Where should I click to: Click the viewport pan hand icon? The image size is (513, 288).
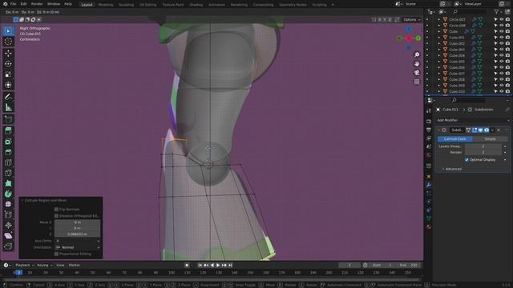click(417, 64)
